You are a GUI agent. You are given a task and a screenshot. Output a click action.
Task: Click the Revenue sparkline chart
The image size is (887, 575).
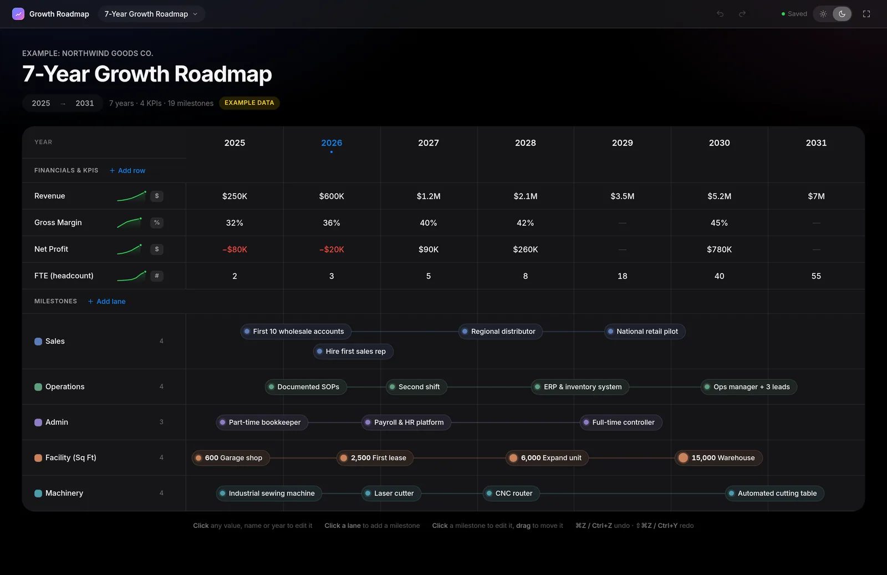(131, 196)
